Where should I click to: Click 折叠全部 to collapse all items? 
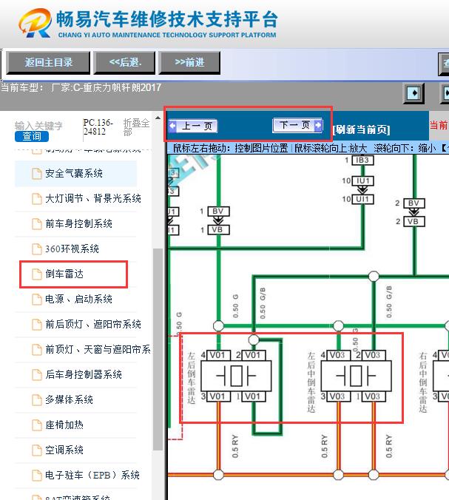[137, 127]
